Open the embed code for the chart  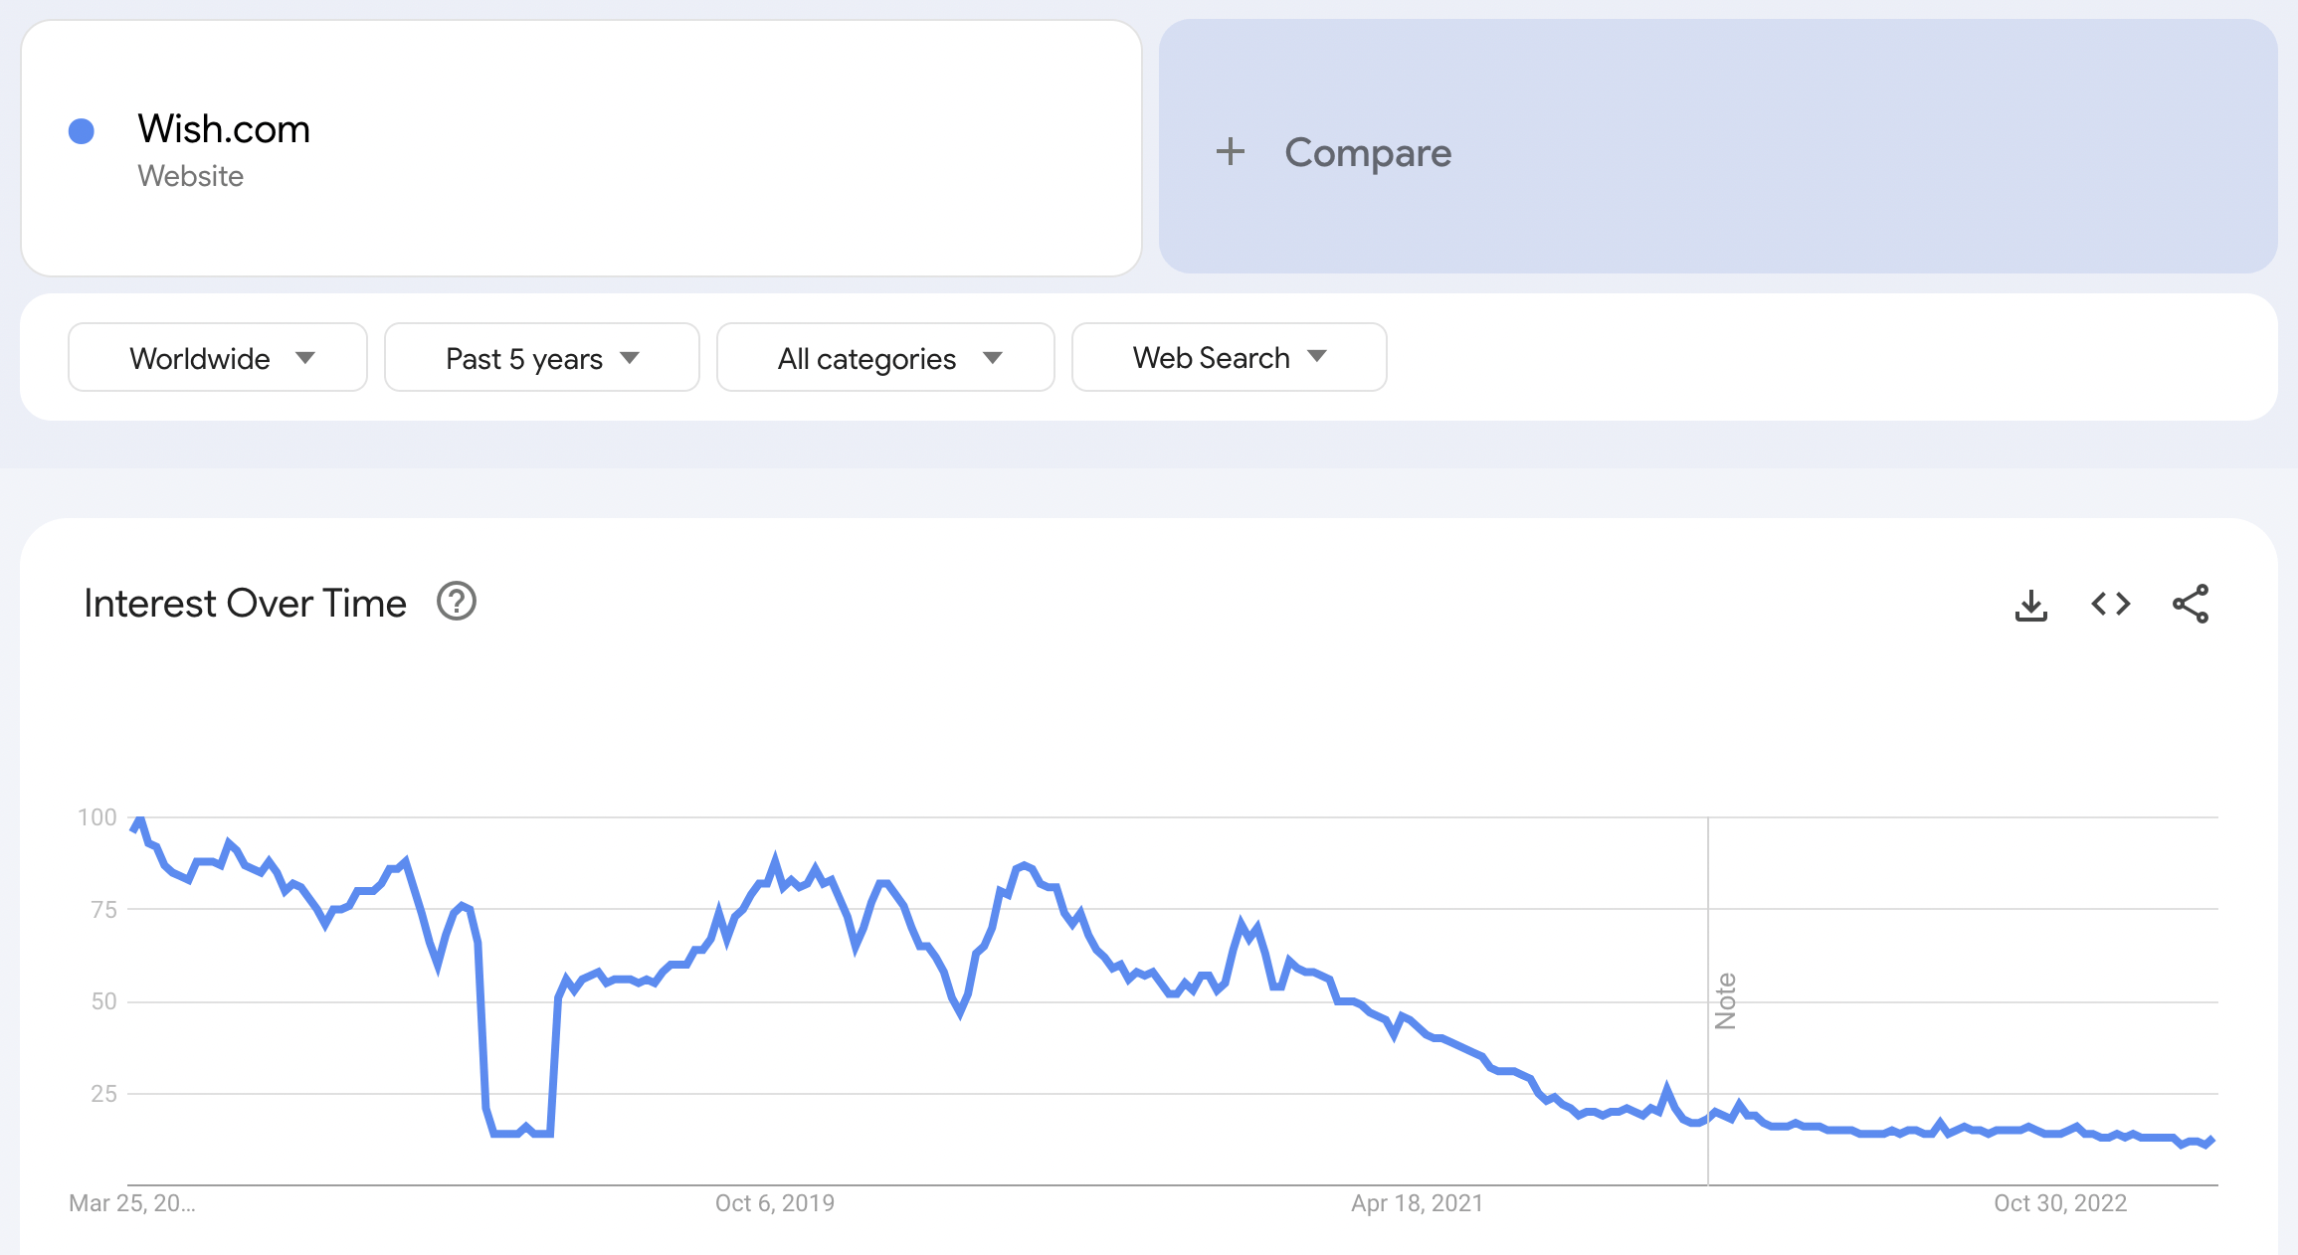[2109, 604]
